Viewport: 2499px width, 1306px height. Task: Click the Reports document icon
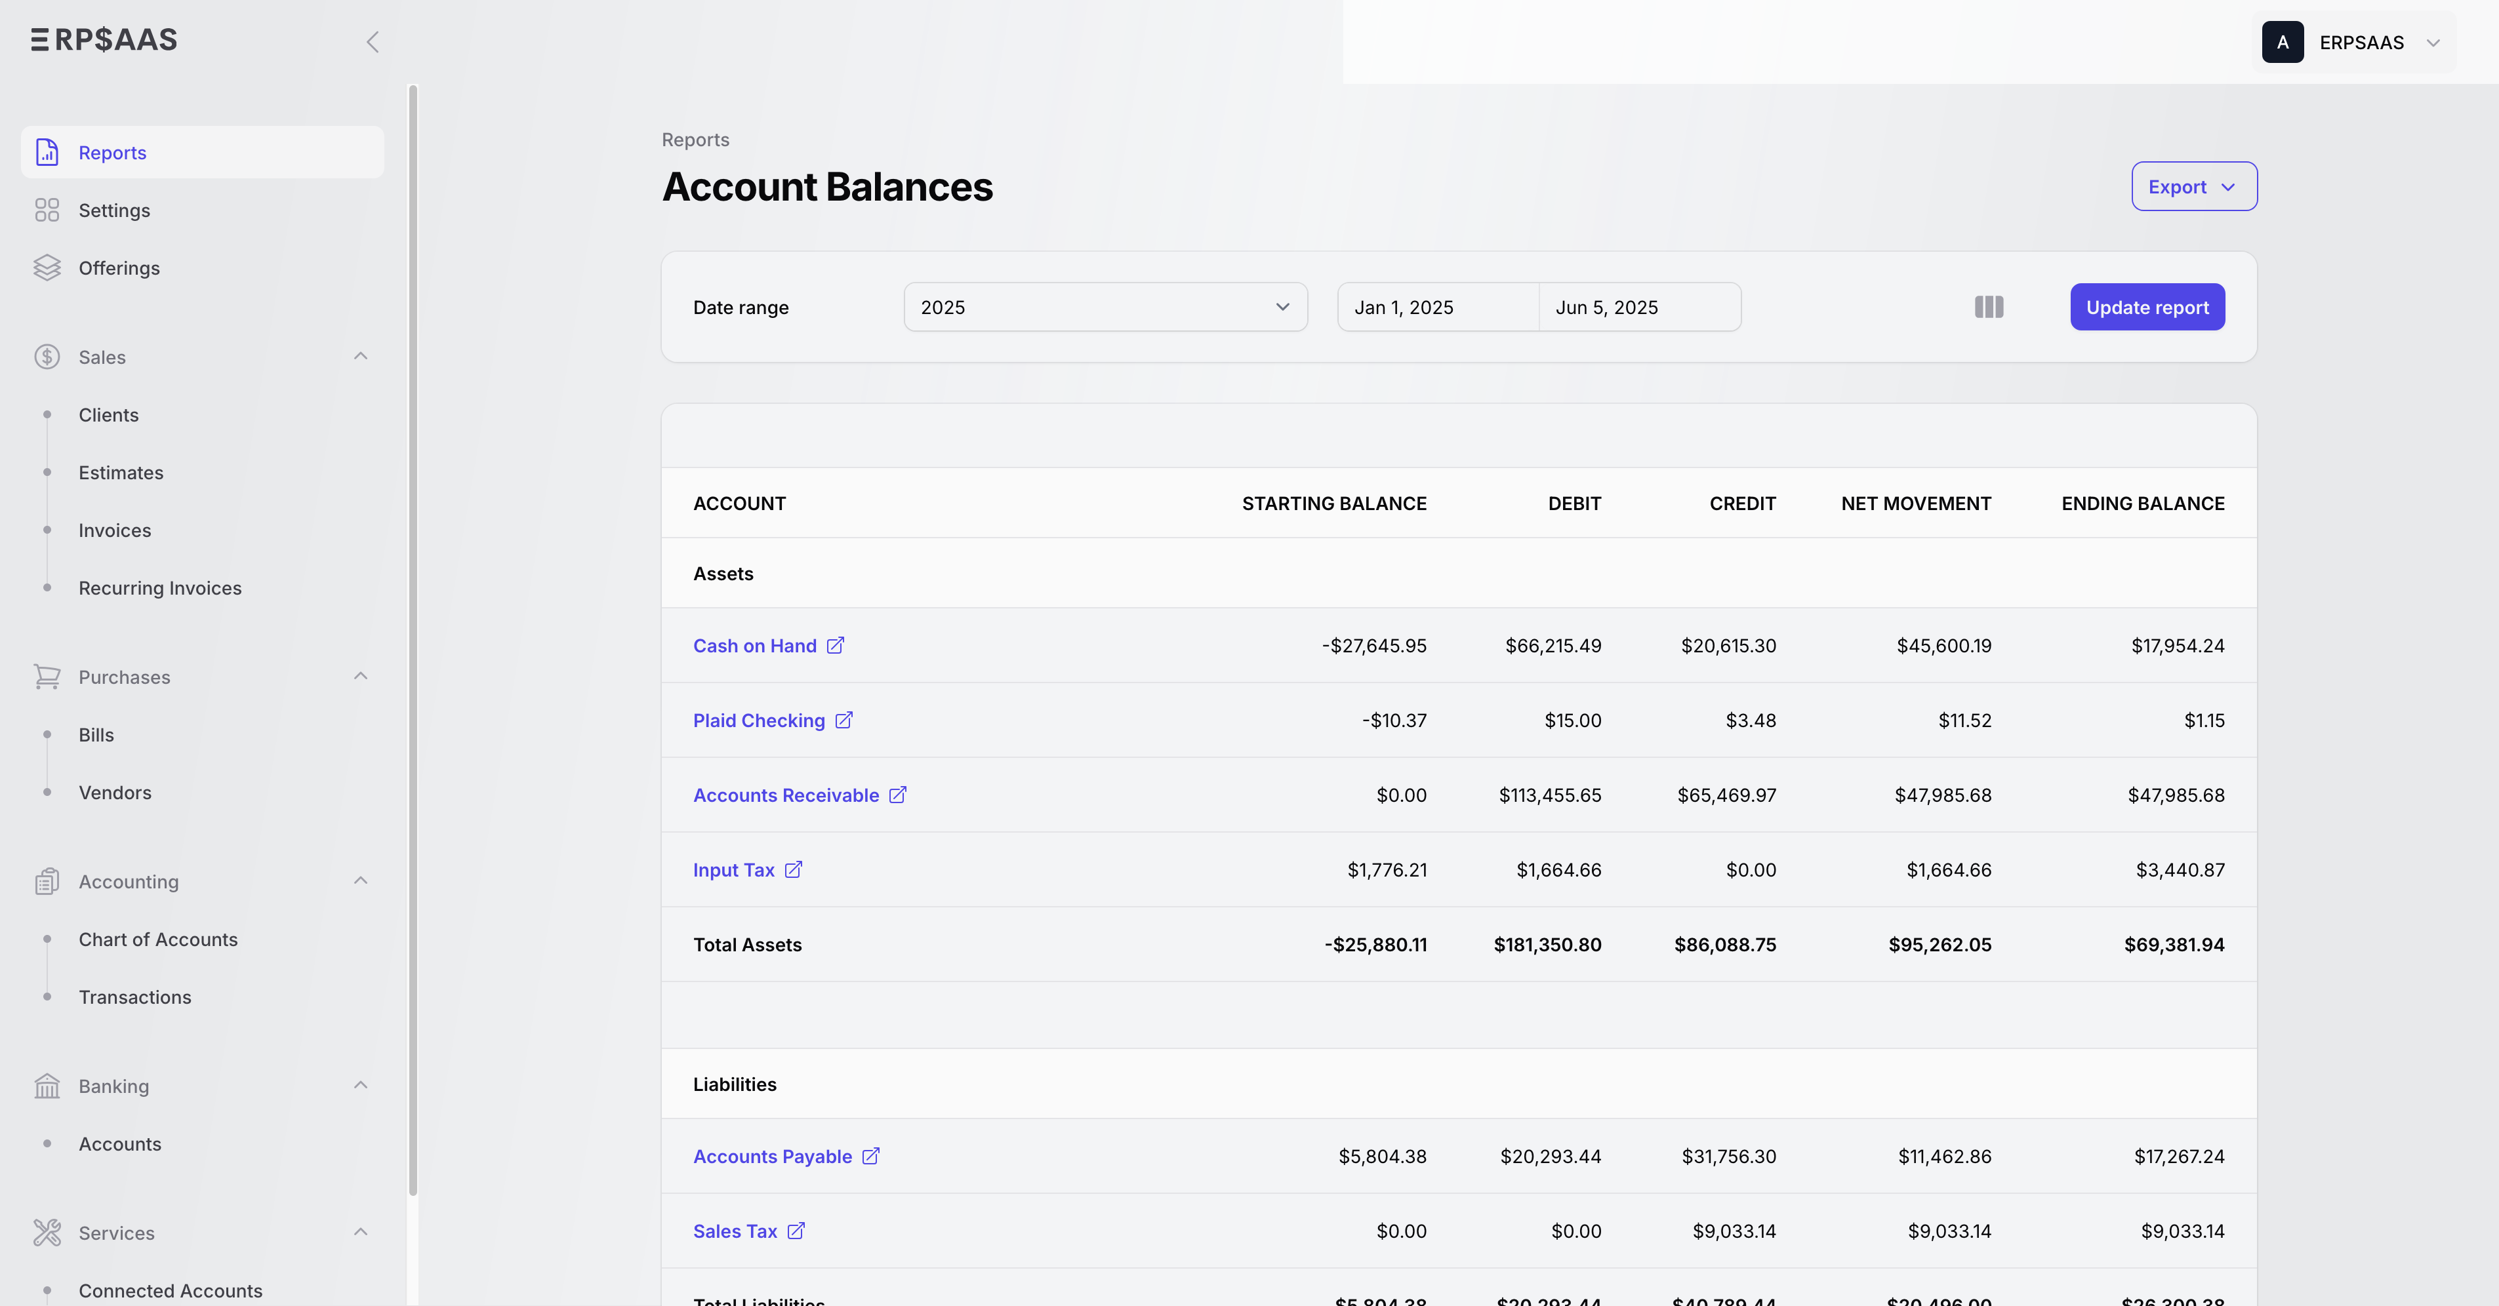coord(47,152)
